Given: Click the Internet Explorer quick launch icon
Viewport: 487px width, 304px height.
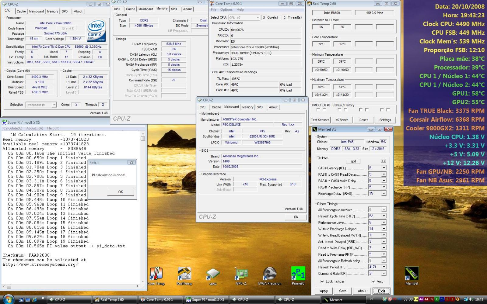Looking at the screenshot, I should tap(35, 300).
